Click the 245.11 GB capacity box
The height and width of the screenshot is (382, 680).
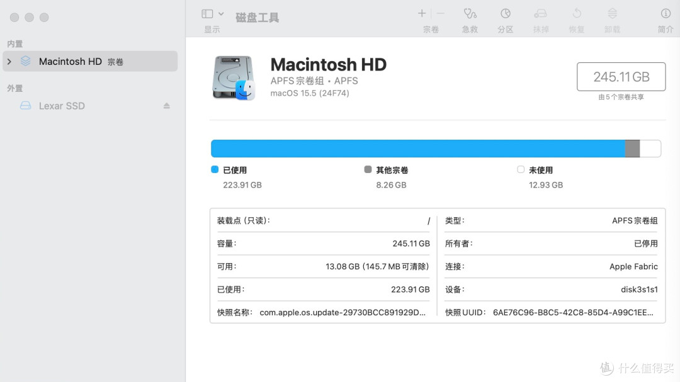pos(621,77)
